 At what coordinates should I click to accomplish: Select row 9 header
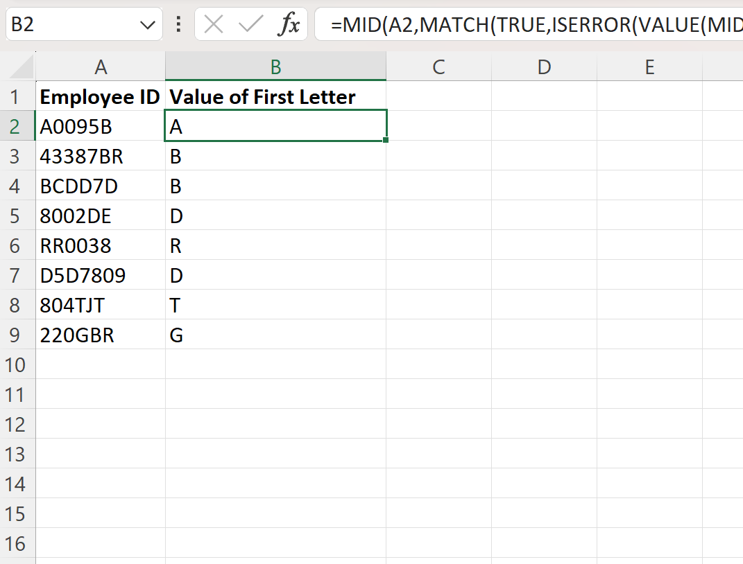pyautogui.click(x=17, y=335)
